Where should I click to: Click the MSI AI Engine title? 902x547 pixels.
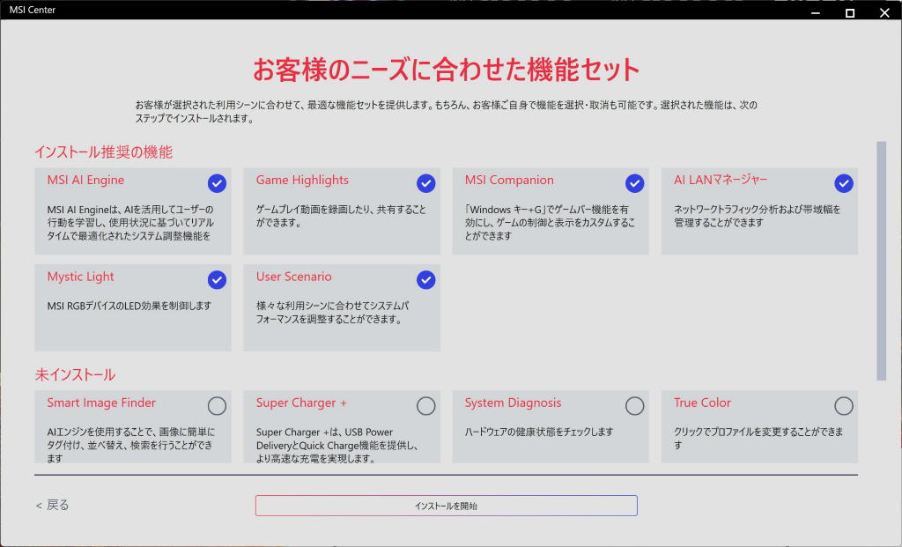click(x=85, y=180)
